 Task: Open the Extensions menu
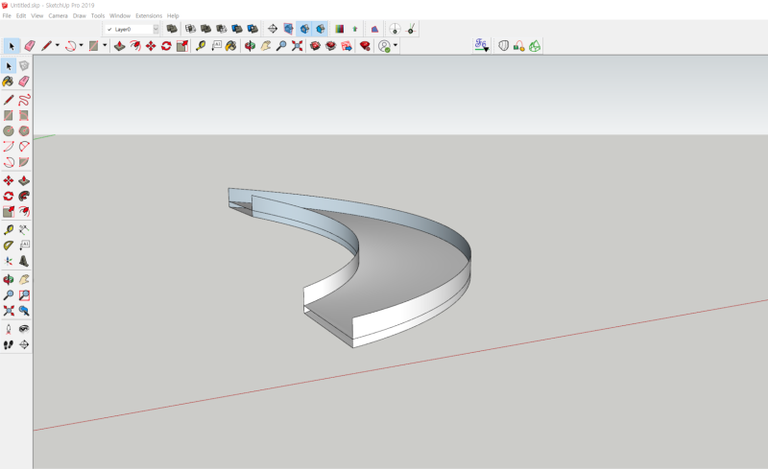pyautogui.click(x=149, y=16)
